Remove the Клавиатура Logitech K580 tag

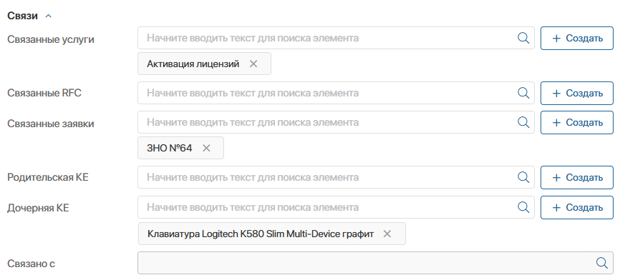tap(387, 234)
